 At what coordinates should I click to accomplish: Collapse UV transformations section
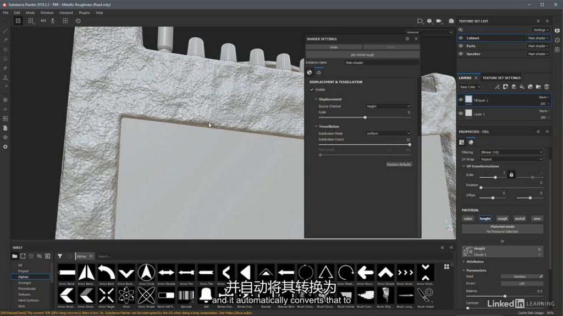(x=463, y=166)
